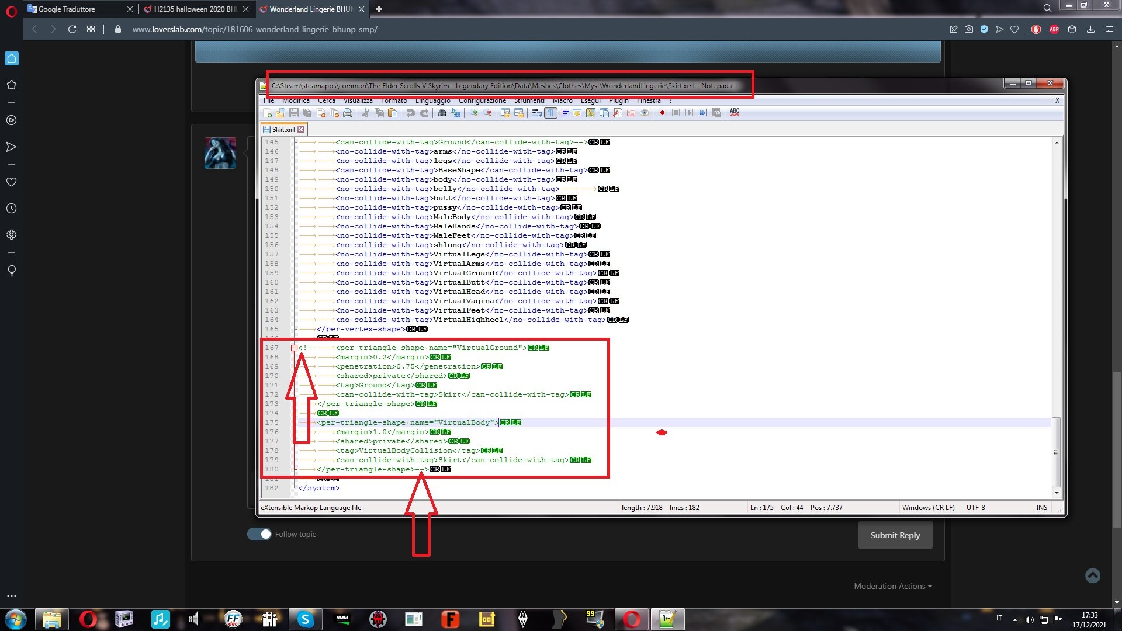Click the Opera sidebar Home icon
This screenshot has width=1122, height=631.
point(12,58)
